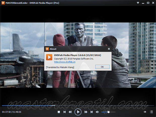This screenshot has height=117, width=156.
Task: Click the round Play button
Action: (78, 112)
